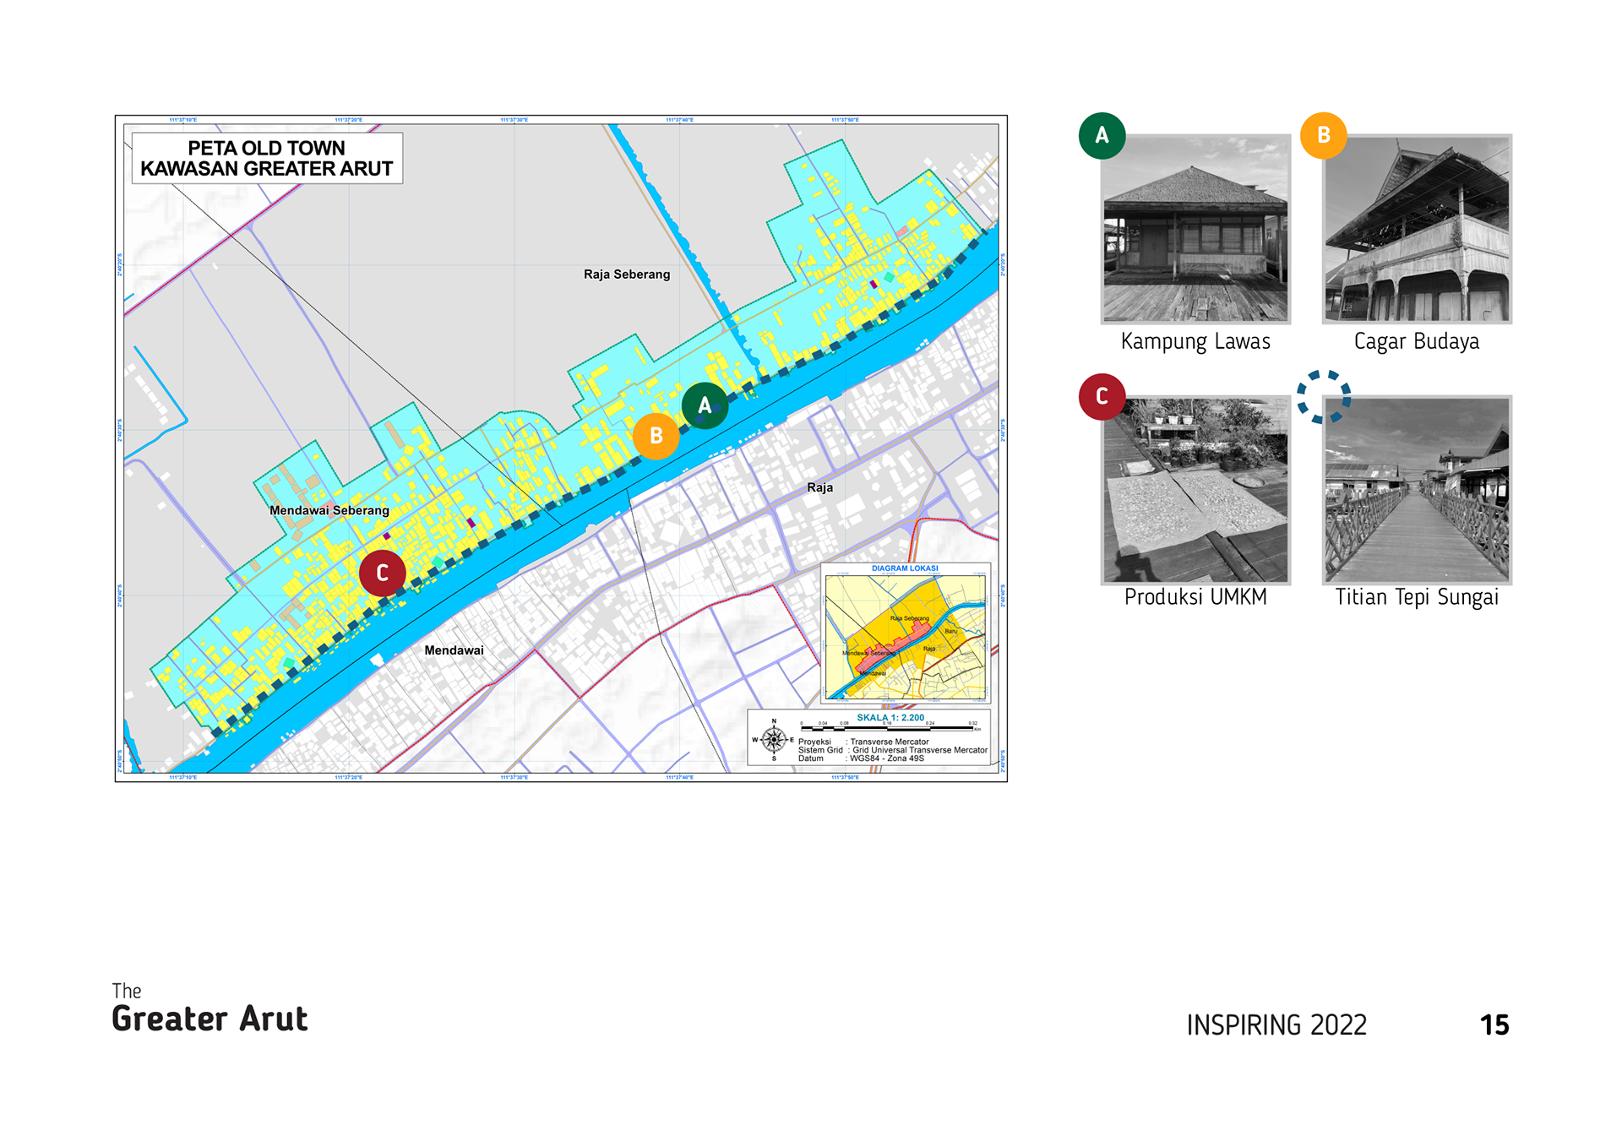Click the Greater Arut footer title
This screenshot has height=1147, width=1622.
[210, 1019]
